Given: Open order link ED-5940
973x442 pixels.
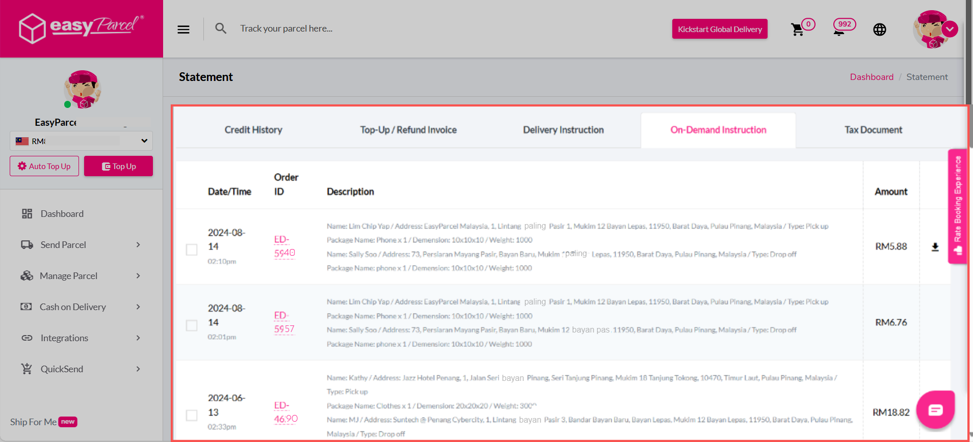Looking at the screenshot, I should point(284,246).
